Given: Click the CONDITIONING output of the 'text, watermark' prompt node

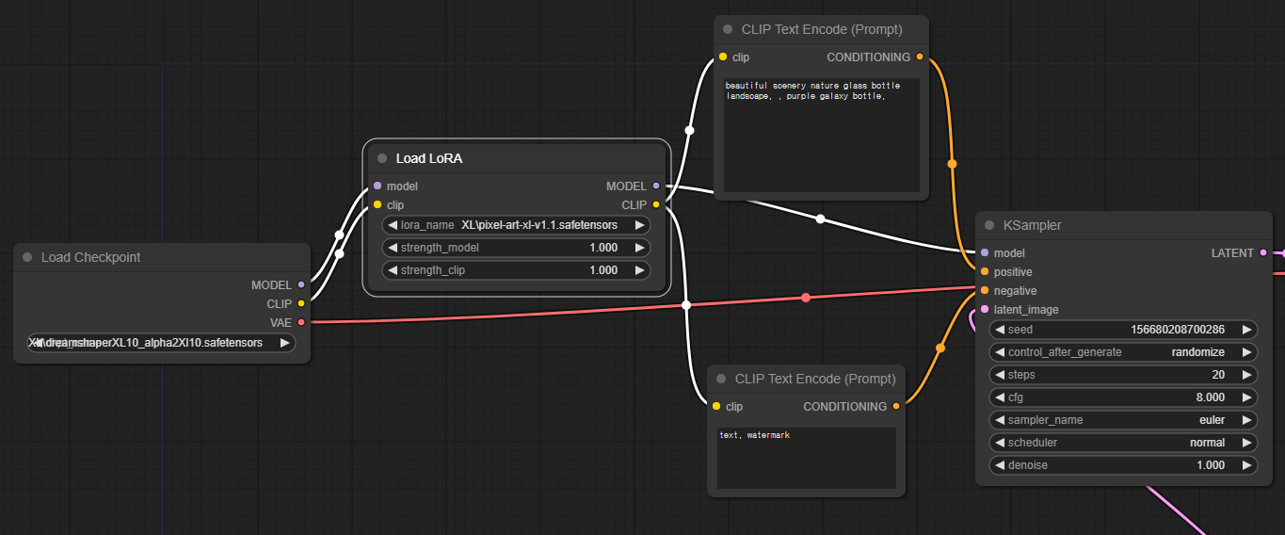Looking at the screenshot, I should tap(896, 407).
